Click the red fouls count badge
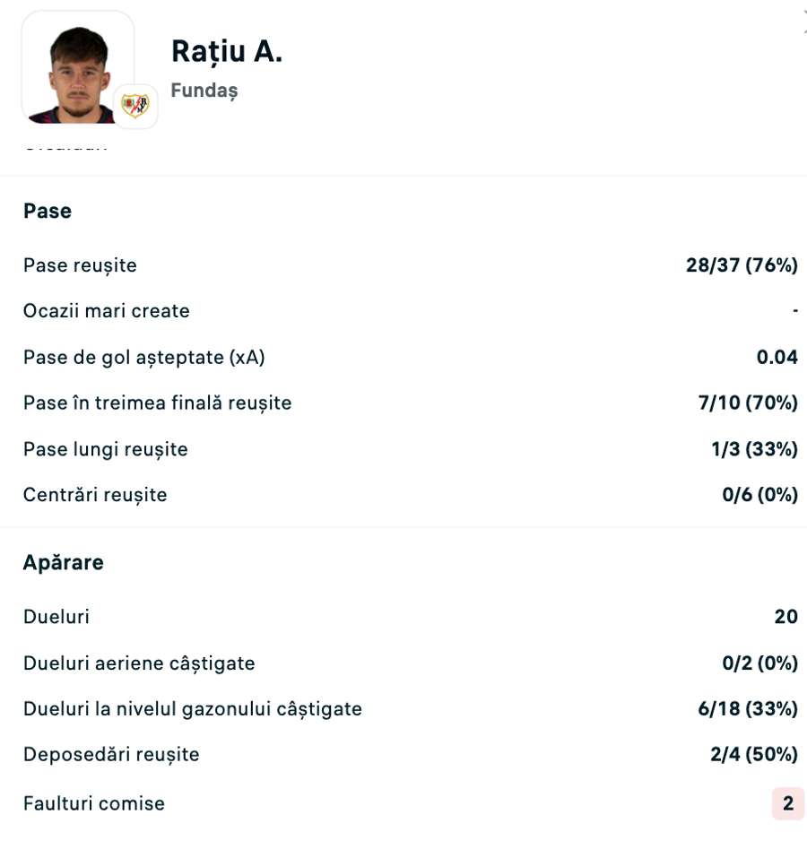Screen dimensions: 807x858 pos(788,803)
